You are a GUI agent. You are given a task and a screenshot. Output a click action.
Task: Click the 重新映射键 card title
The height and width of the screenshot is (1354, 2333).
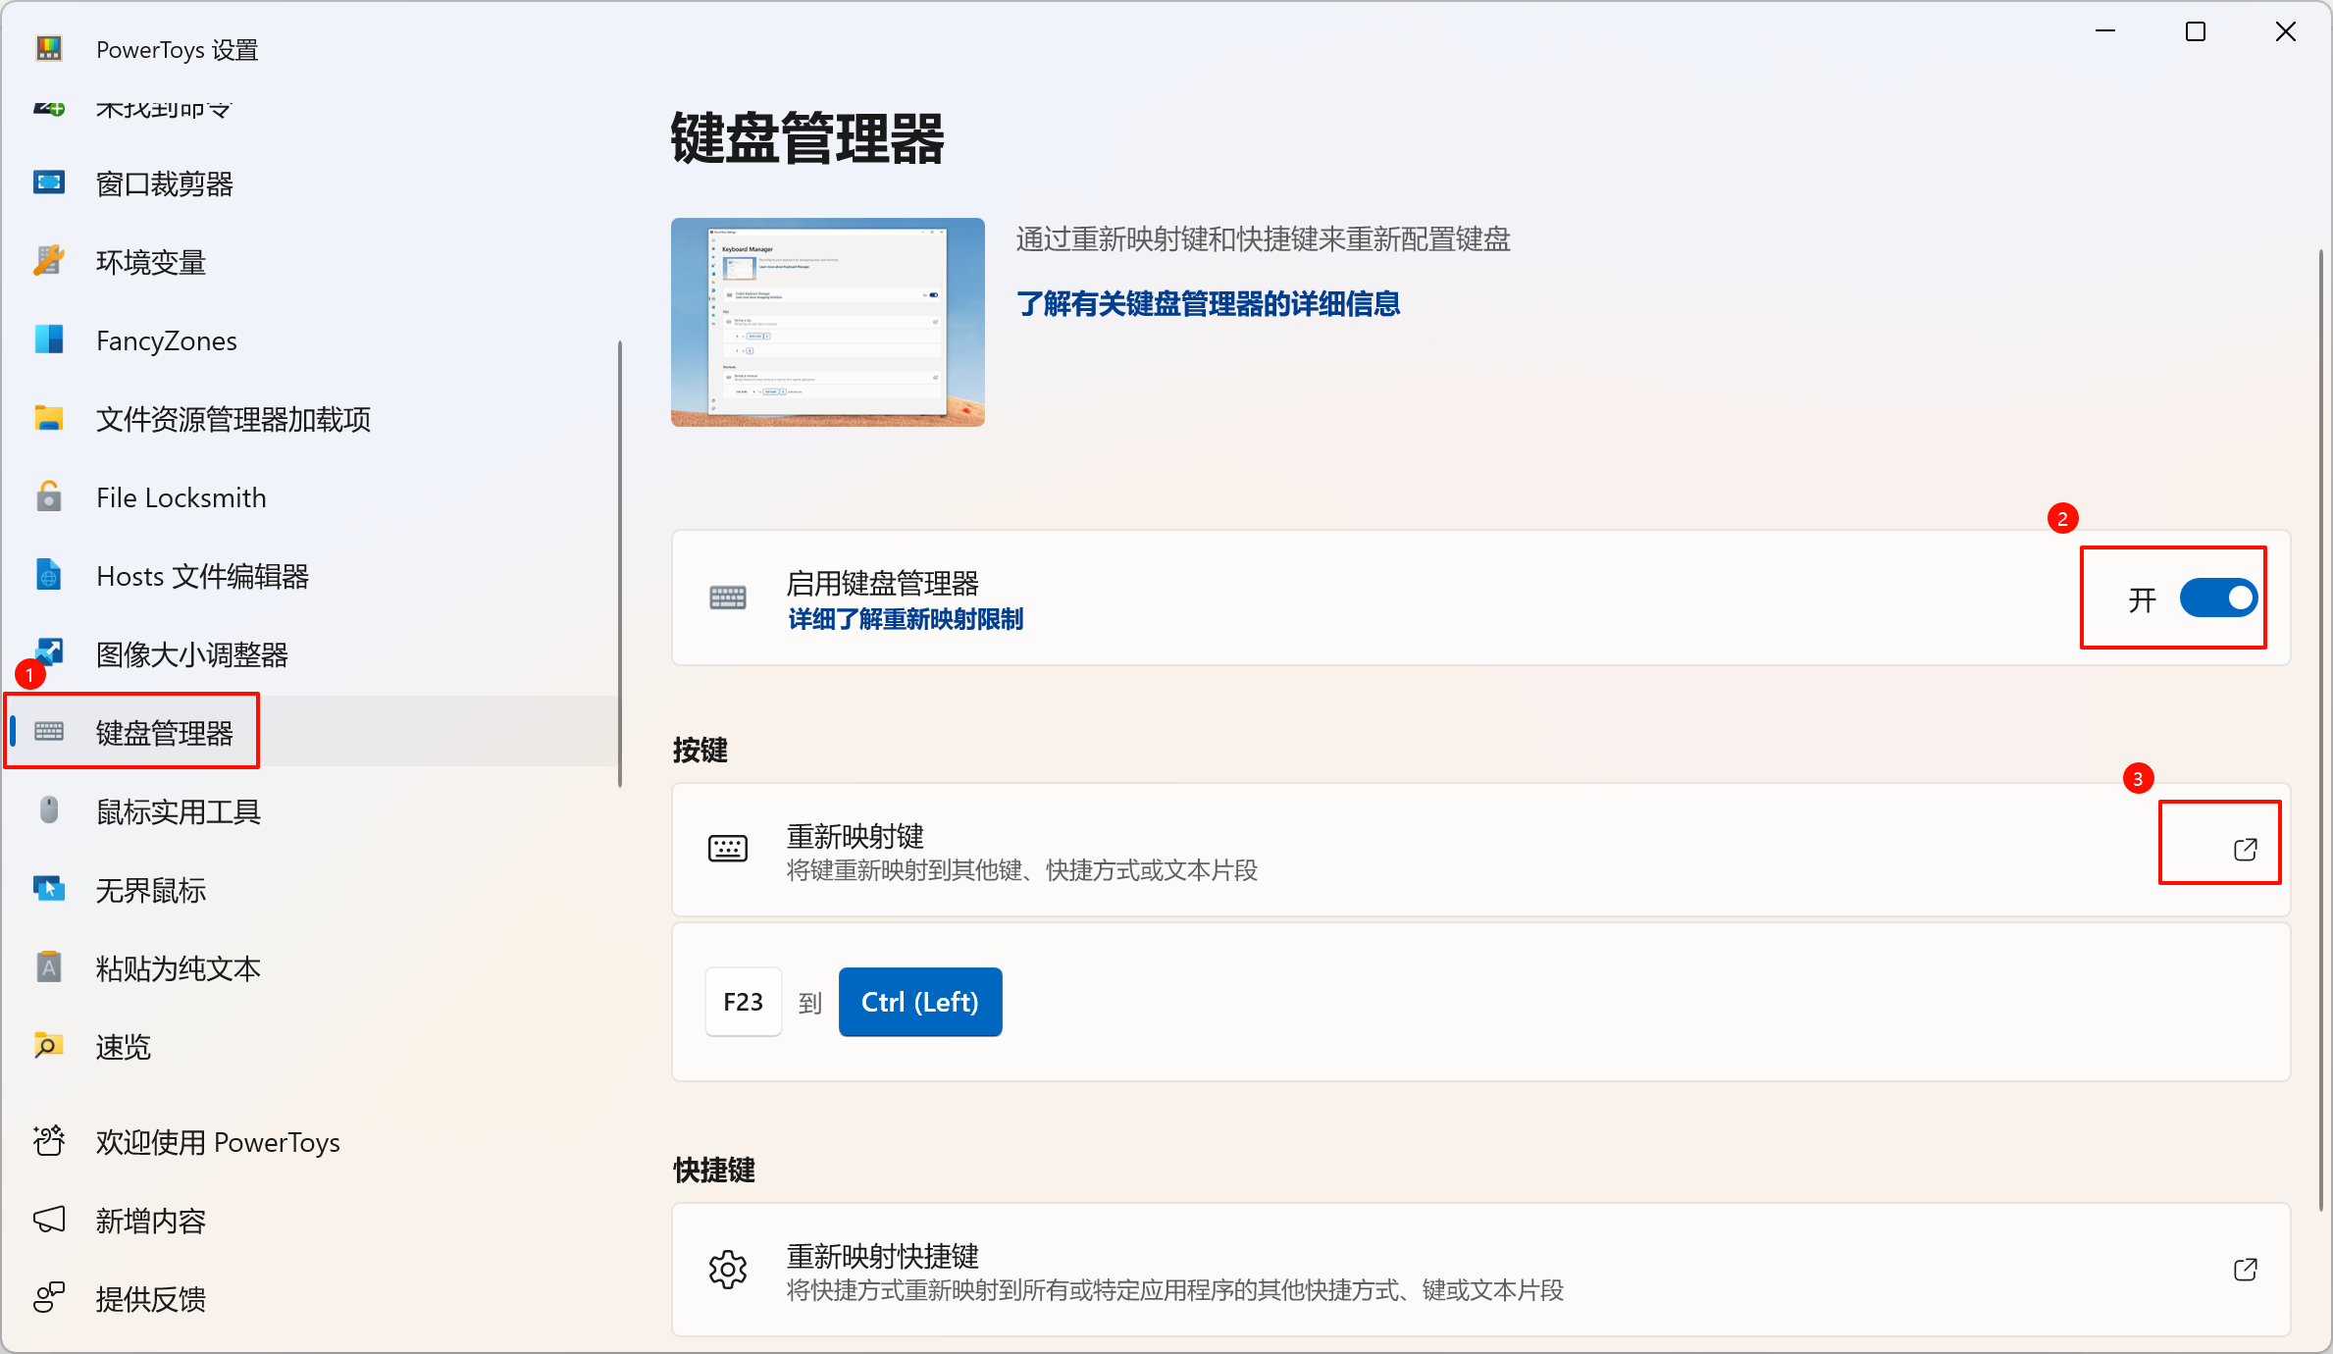pyautogui.click(x=855, y=836)
